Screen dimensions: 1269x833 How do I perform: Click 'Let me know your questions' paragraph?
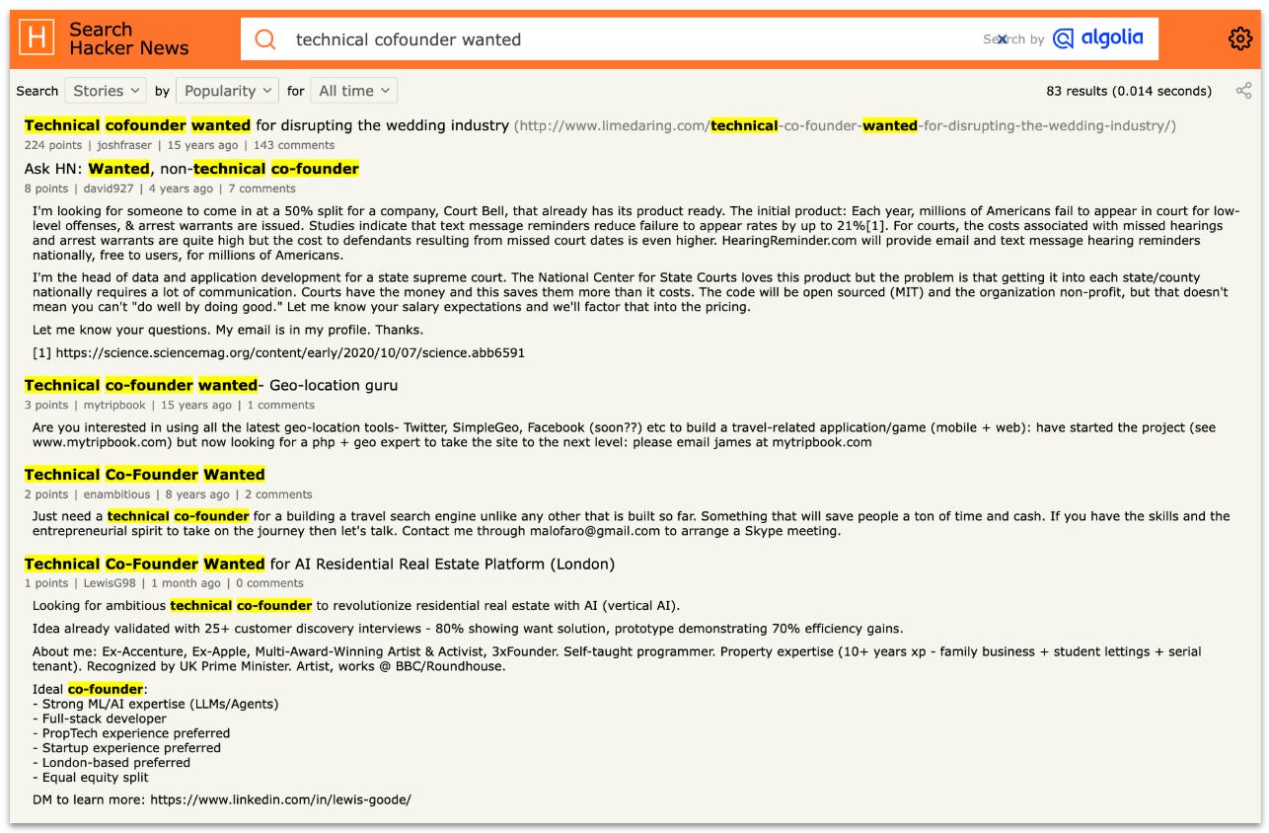(x=228, y=330)
